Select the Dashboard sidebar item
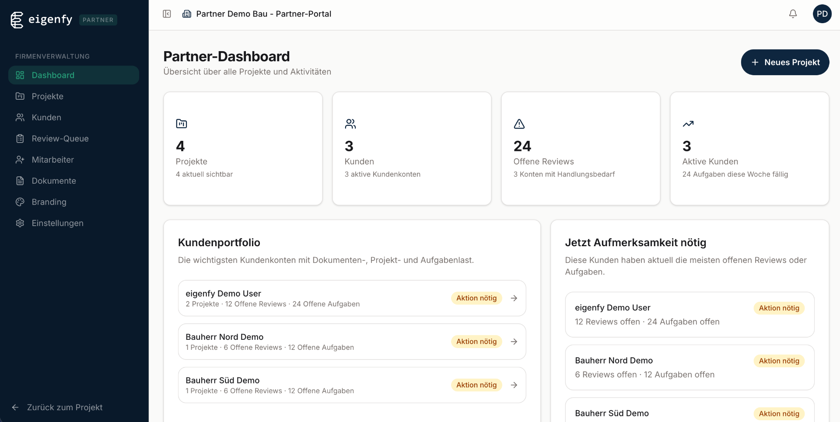 click(x=73, y=75)
